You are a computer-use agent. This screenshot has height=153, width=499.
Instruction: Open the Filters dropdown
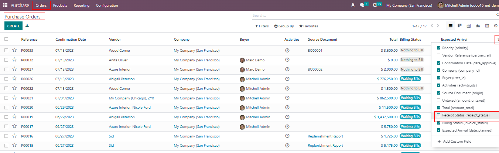(262, 26)
